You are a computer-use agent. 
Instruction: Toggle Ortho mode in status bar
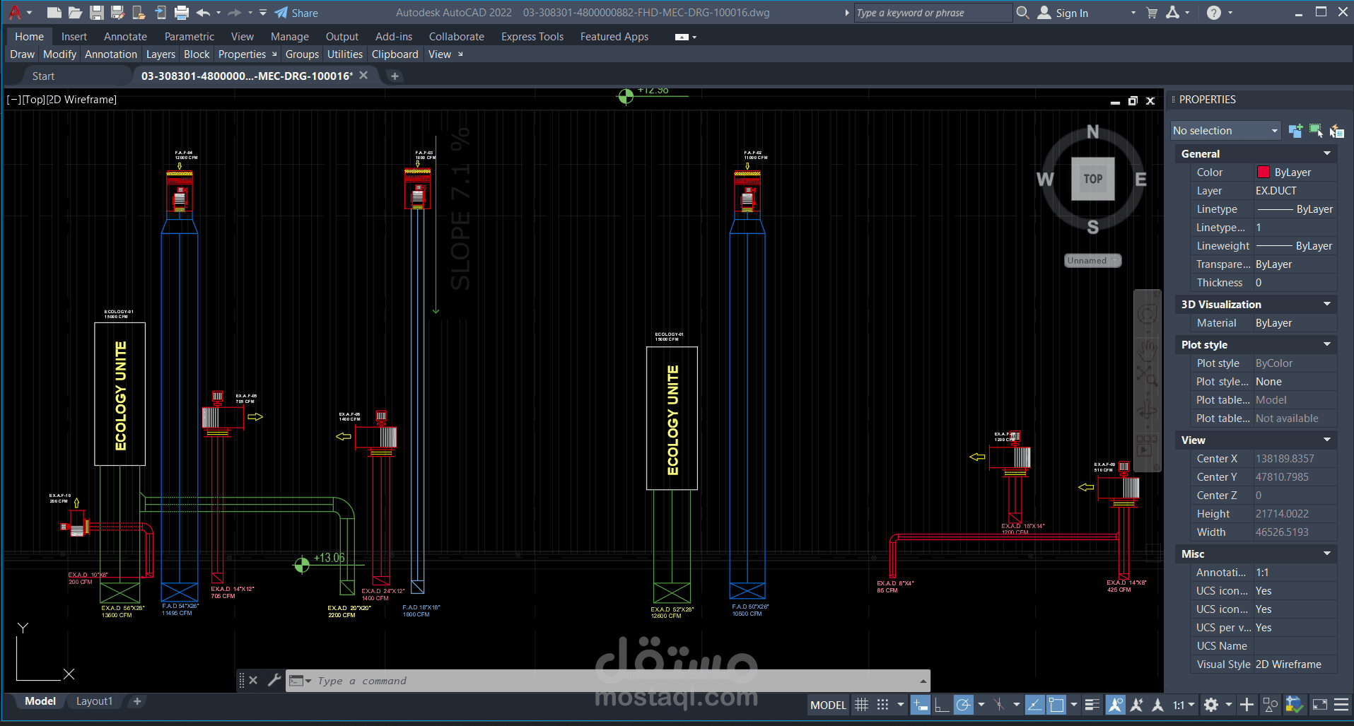pyautogui.click(x=942, y=705)
